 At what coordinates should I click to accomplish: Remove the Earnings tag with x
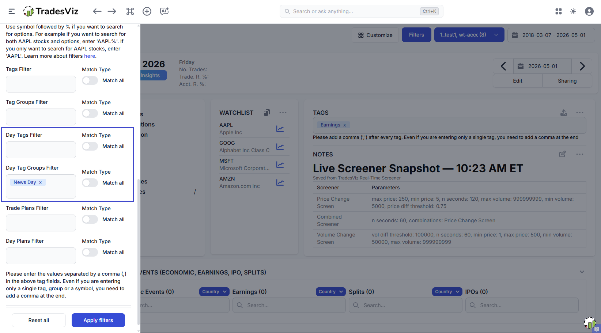344,125
